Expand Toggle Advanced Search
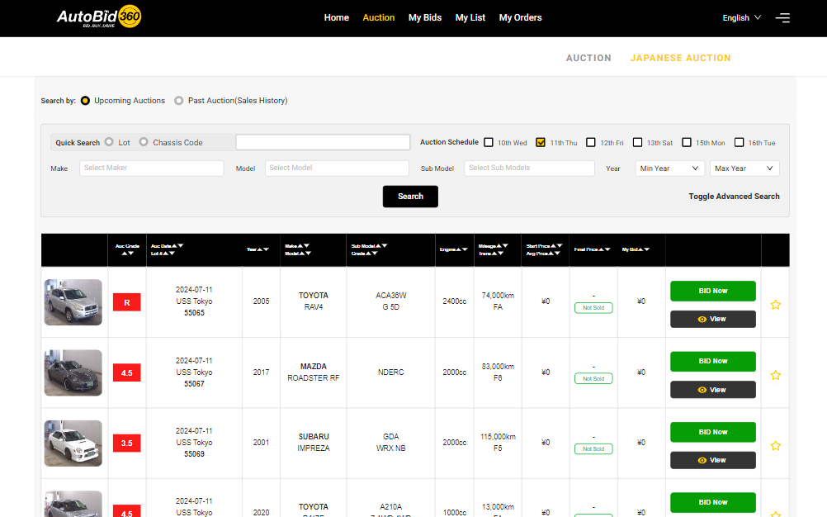The height and width of the screenshot is (517, 827). click(x=734, y=197)
